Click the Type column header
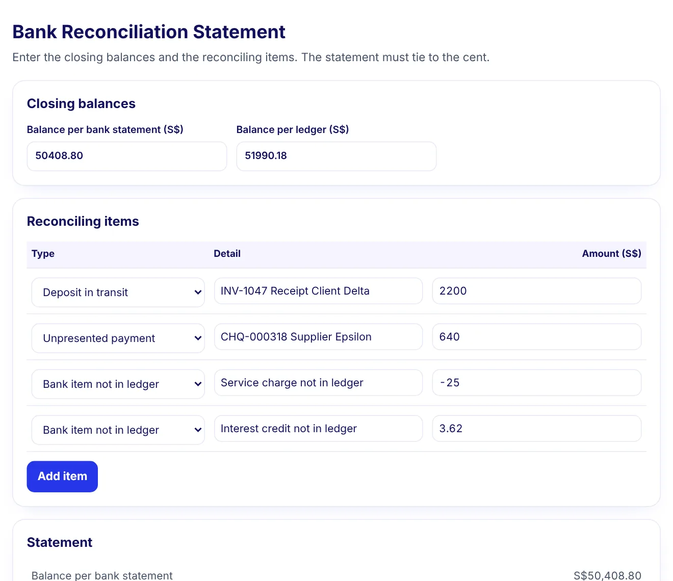673x581 pixels. [x=43, y=254]
